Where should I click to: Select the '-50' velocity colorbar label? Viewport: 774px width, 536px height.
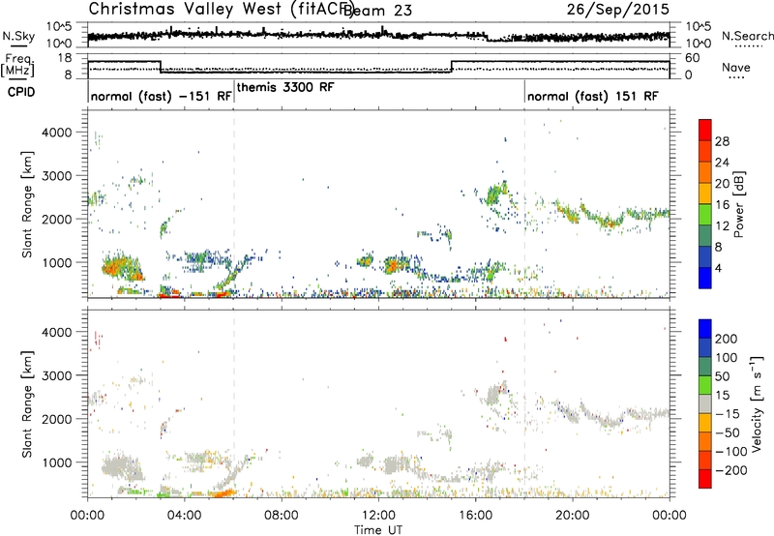pos(728,432)
